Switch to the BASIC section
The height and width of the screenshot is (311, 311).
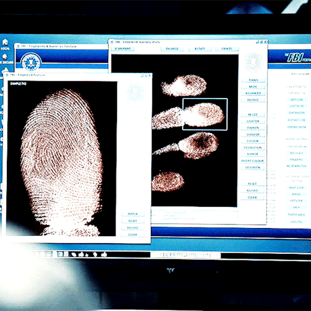coord(253,86)
